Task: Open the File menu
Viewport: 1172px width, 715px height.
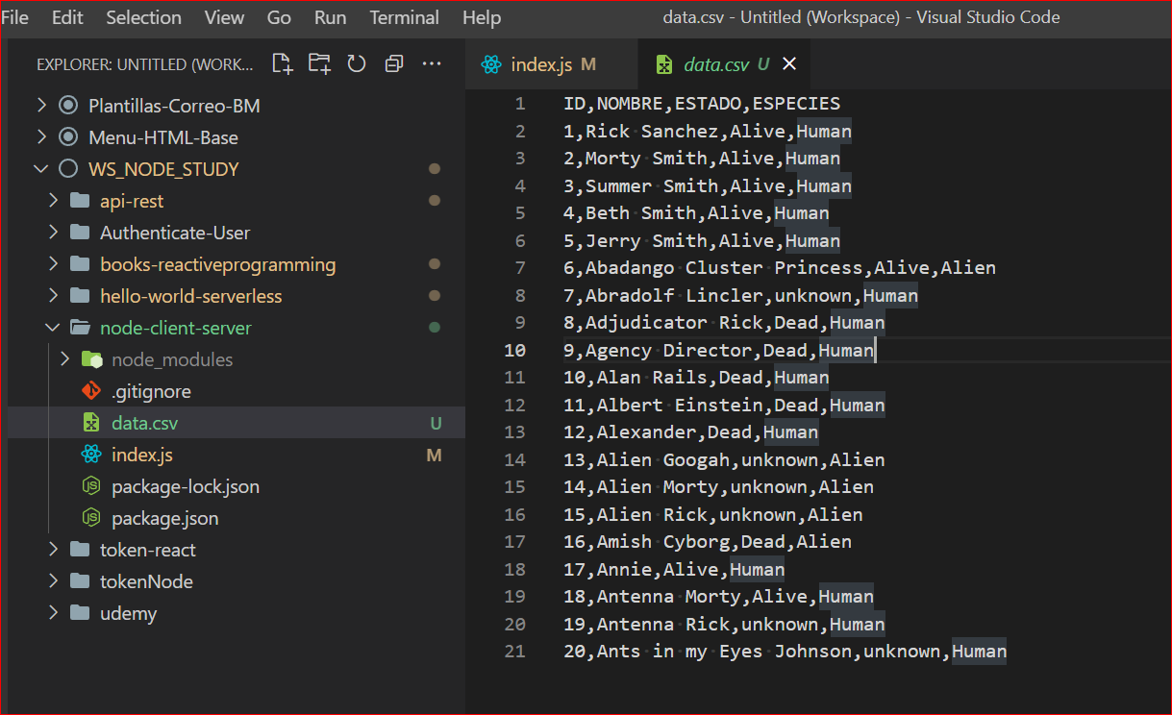Action: coord(15,17)
